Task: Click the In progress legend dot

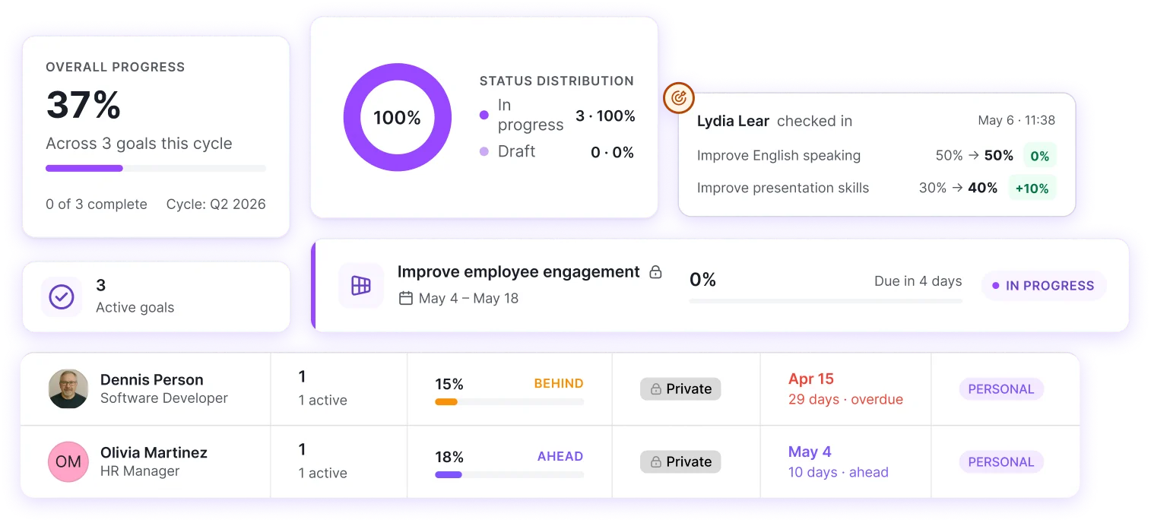Action: [484, 116]
